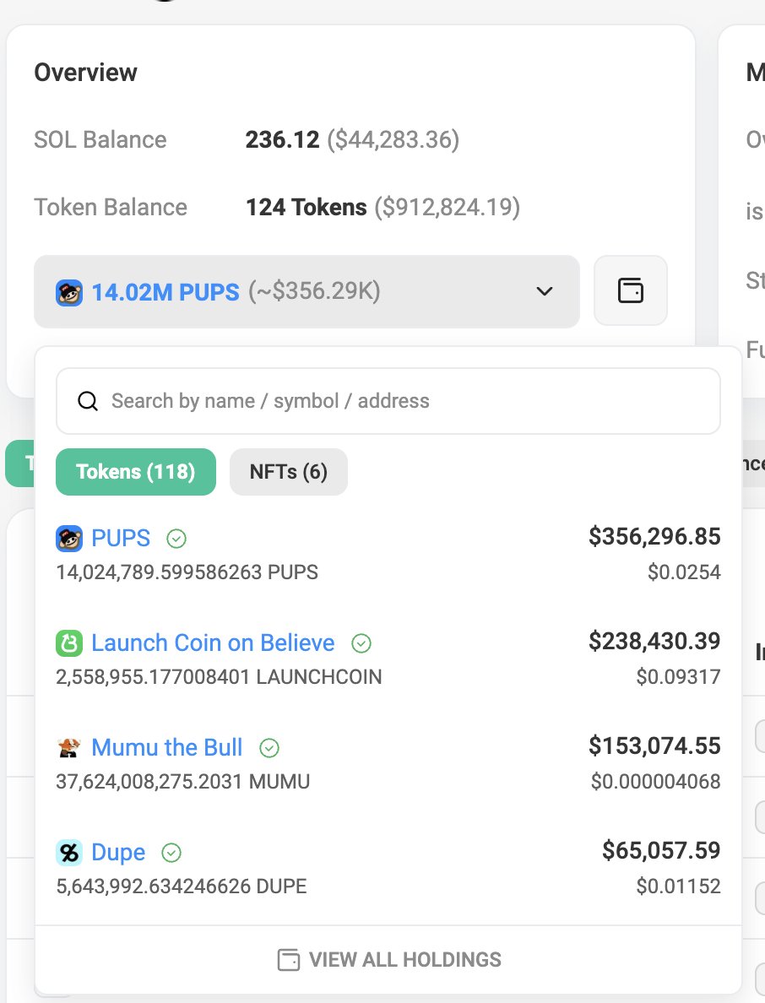This screenshot has height=1003, width=765.
Task: Open the Mumu the Bull token link
Action: (167, 747)
